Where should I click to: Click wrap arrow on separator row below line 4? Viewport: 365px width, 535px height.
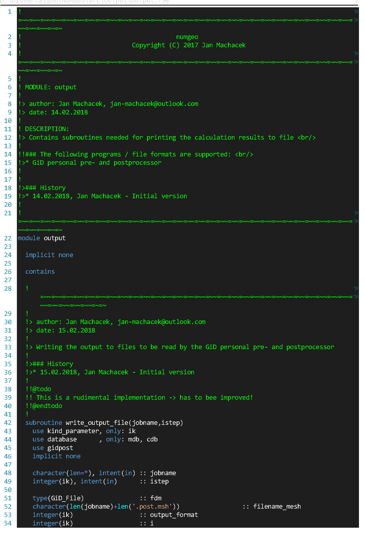pyautogui.click(x=356, y=62)
